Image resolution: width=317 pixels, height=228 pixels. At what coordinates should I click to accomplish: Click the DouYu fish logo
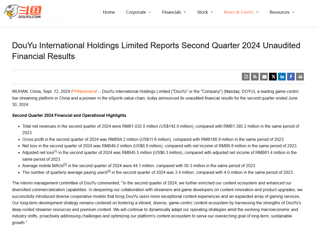23,12
